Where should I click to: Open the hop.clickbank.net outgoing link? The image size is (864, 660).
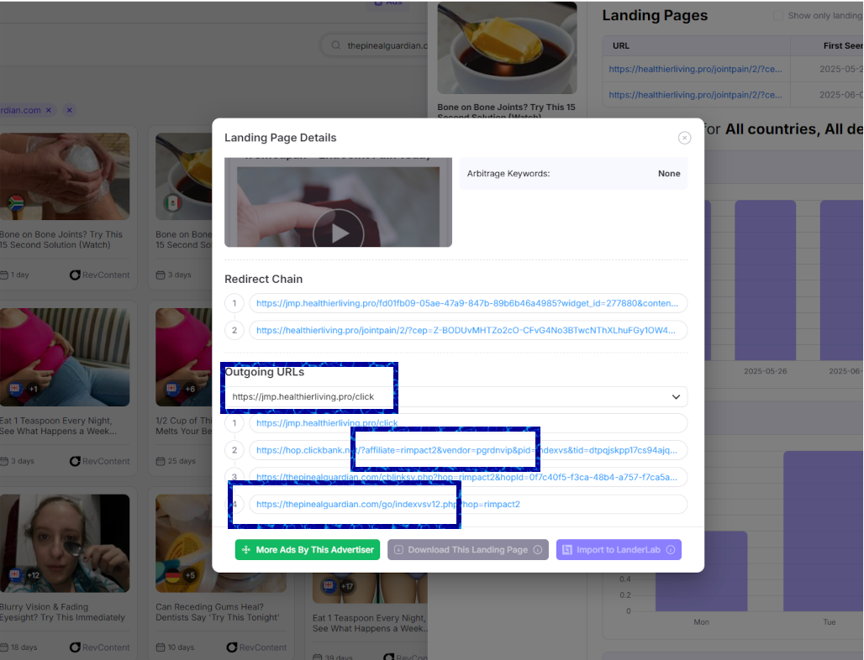click(x=466, y=450)
